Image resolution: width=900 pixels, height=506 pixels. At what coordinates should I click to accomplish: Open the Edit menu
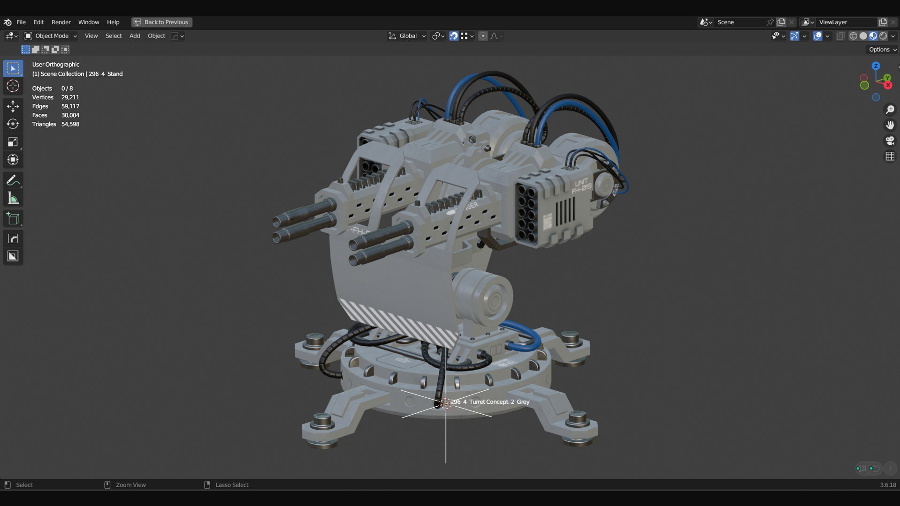click(38, 22)
